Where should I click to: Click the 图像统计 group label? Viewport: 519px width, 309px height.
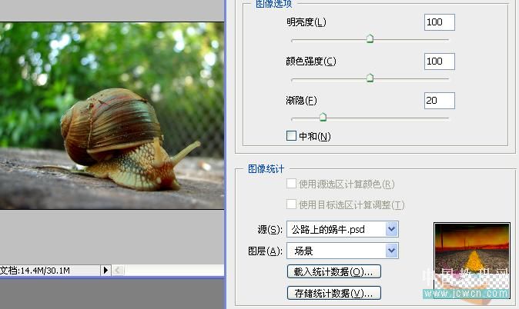(266, 169)
